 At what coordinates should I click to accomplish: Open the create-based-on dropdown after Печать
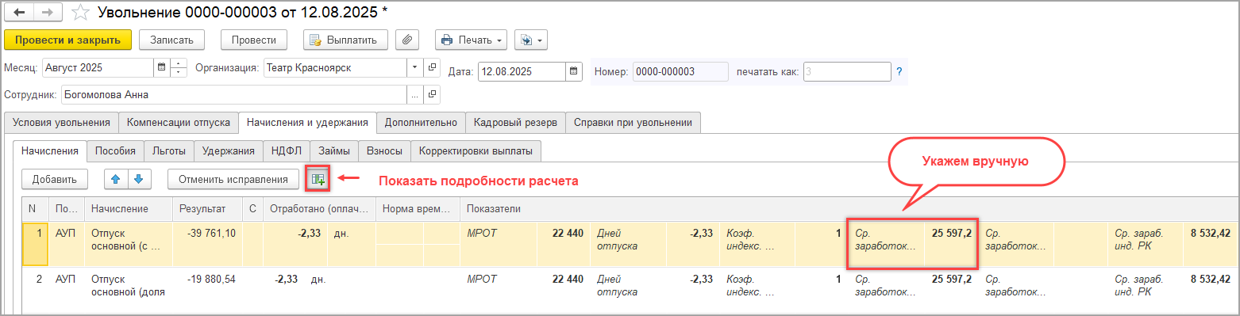coord(530,40)
